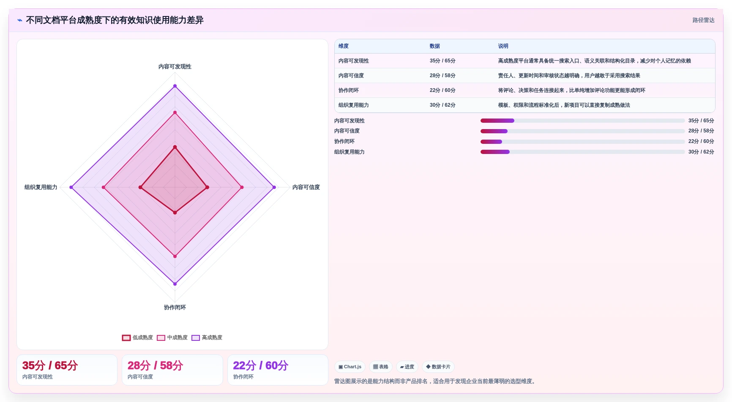Select the Chart.js tag chip

click(x=350, y=367)
